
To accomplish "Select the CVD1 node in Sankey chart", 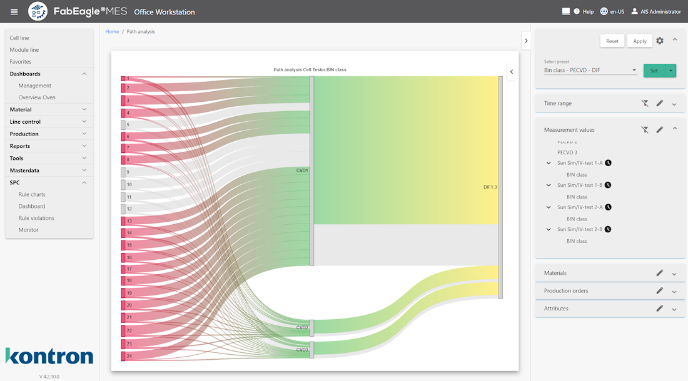I will 311,171.
